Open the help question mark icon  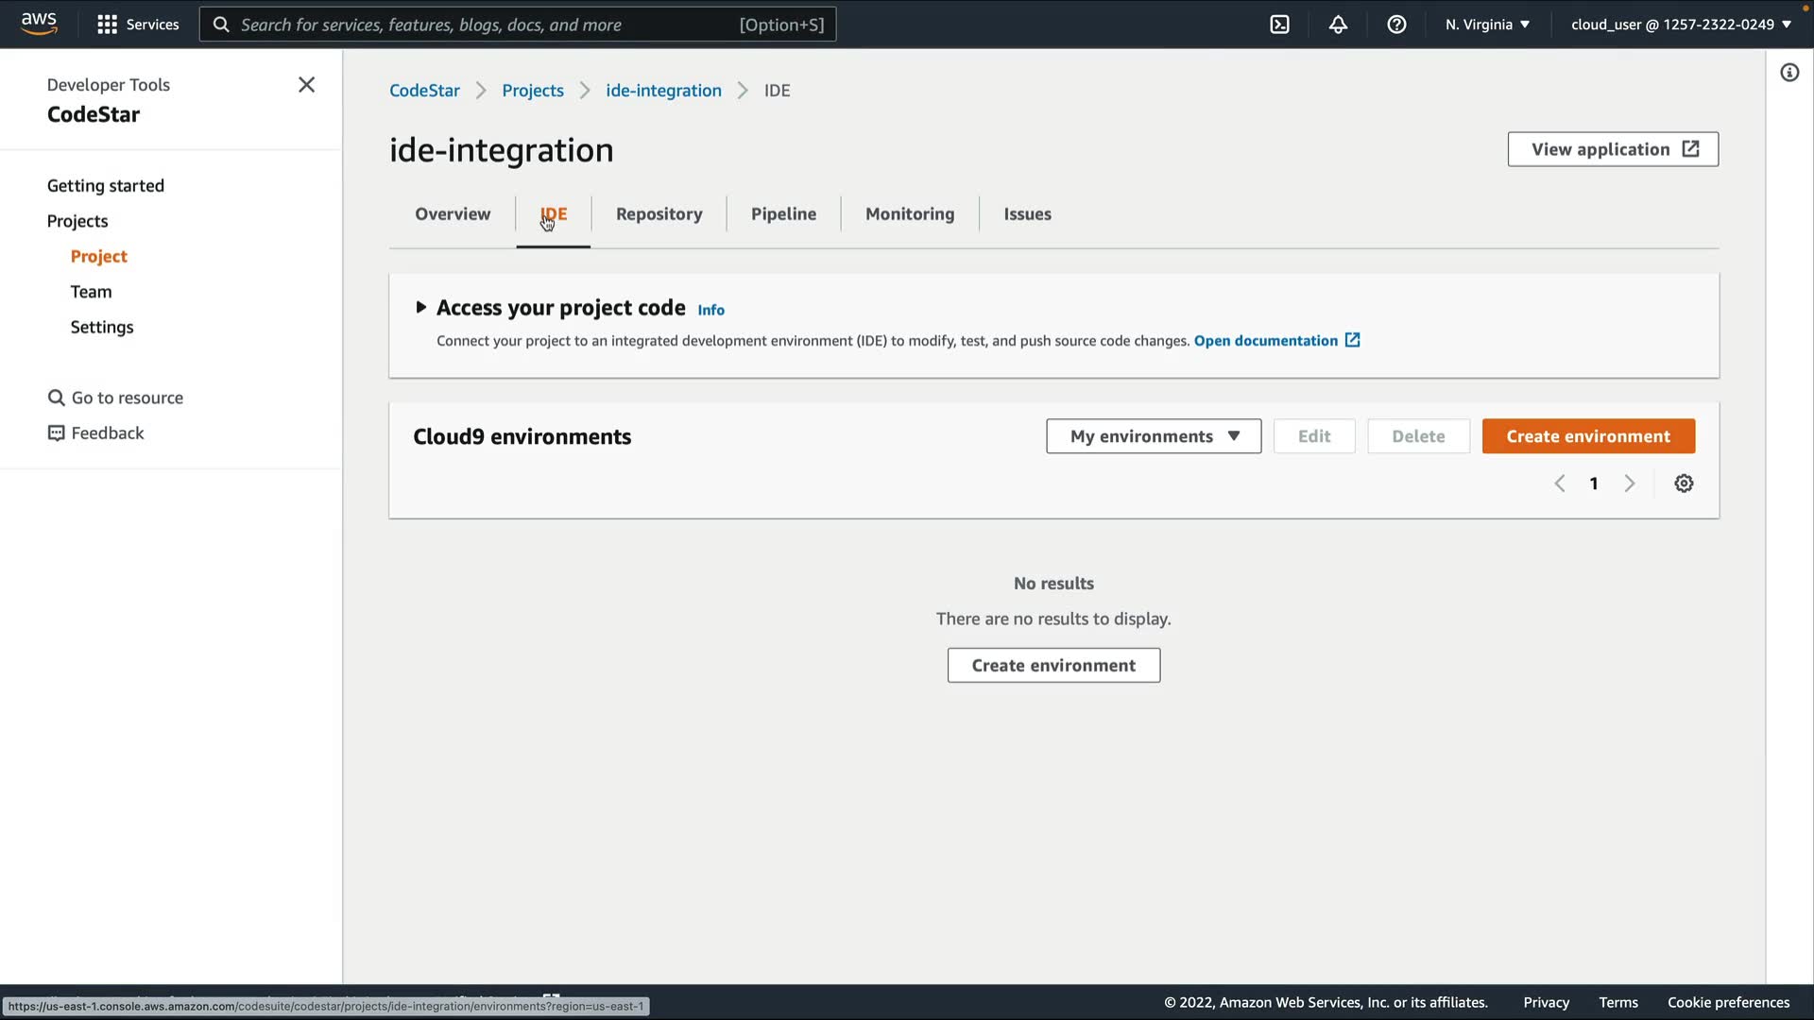[1396, 25]
